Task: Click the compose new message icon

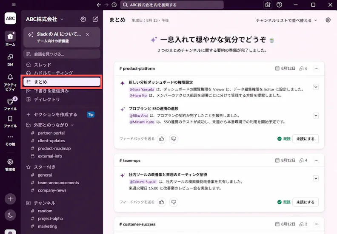Action: pos(95,19)
